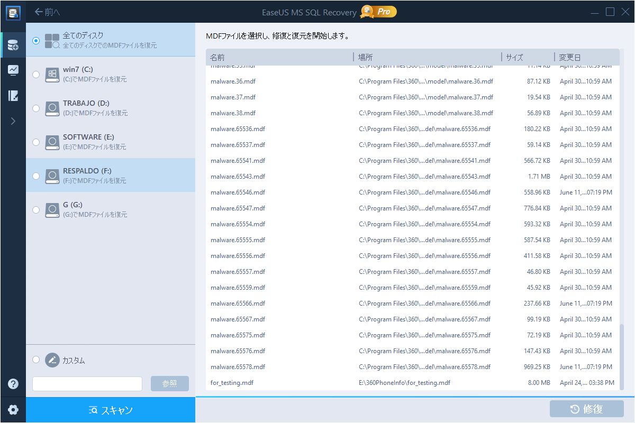
Task: Select the TRABAJO (D:) radio button
Action: (x=36, y=108)
